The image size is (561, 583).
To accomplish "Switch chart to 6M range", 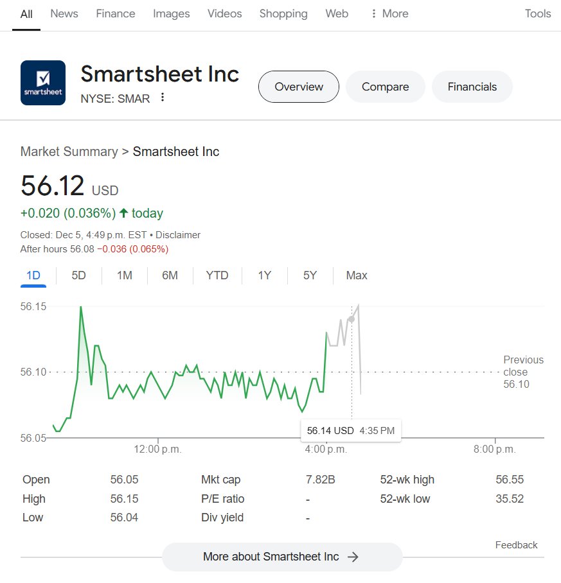I will (170, 275).
